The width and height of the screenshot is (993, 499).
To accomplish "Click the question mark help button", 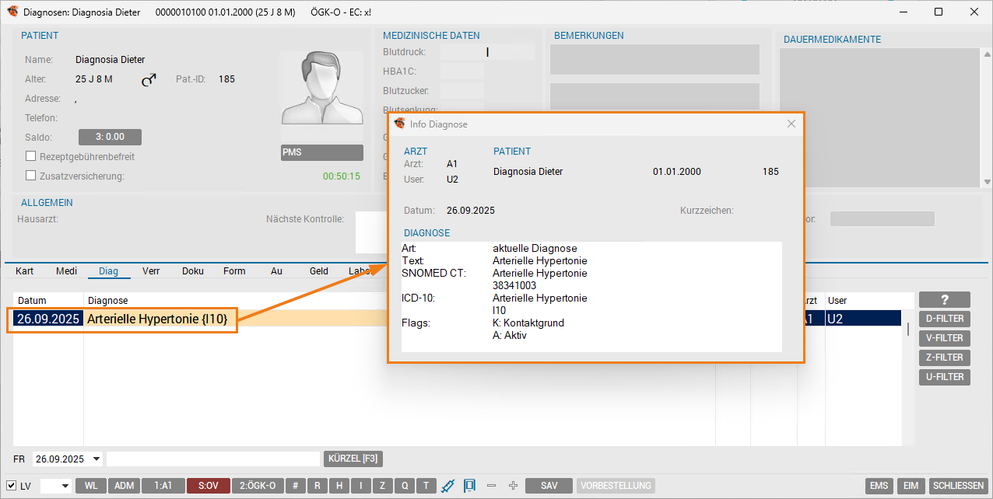I will pos(944,300).
